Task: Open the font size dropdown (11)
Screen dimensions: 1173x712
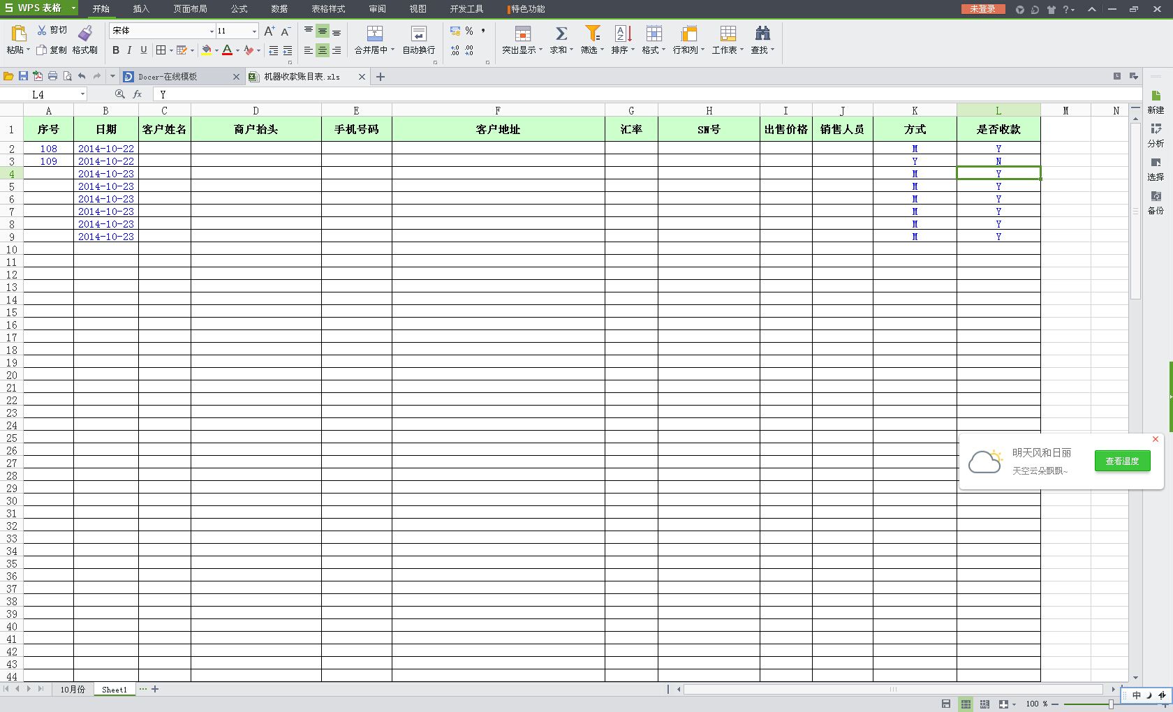Action: pyautogui.click(x=254, y=31)
